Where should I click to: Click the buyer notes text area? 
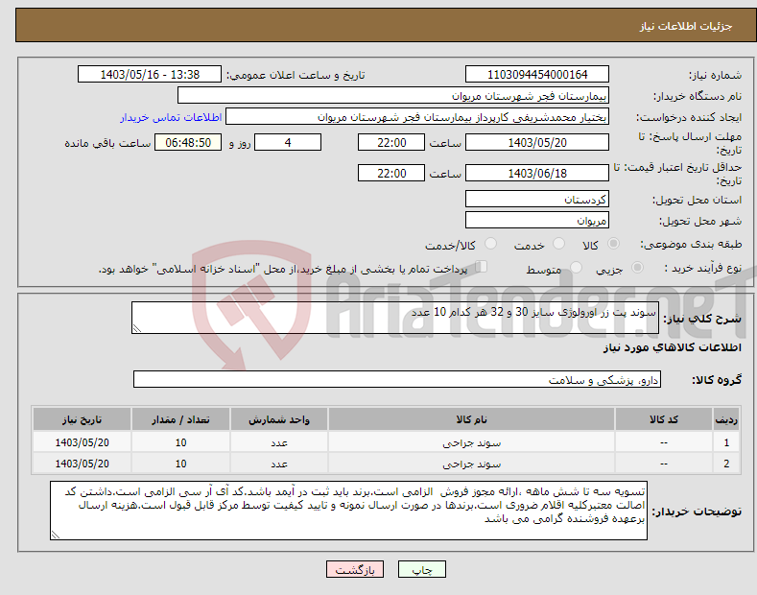click(348, 511)
